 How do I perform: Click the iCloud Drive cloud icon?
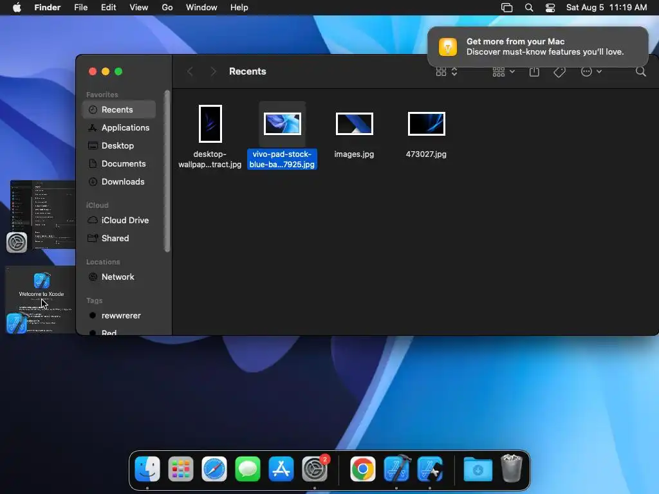[93, 220]
